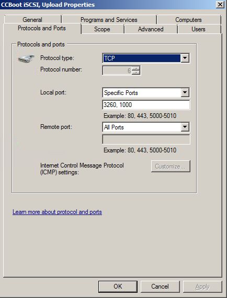Switch to the General tab
The image size is (227, 298).
pos(32,20)
